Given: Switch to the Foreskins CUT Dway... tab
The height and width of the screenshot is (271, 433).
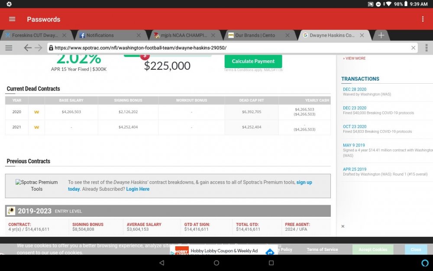Looking at the screenshot, I should click(35, 36).
